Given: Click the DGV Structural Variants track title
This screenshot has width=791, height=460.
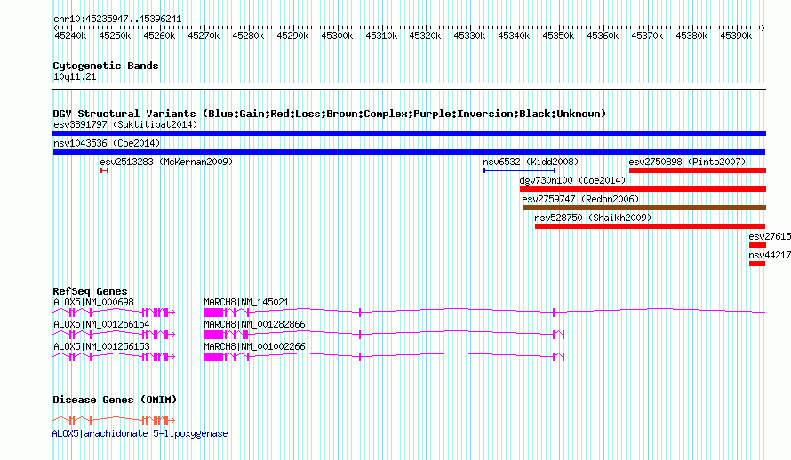Looking at the screenshot, I should 330,114.
